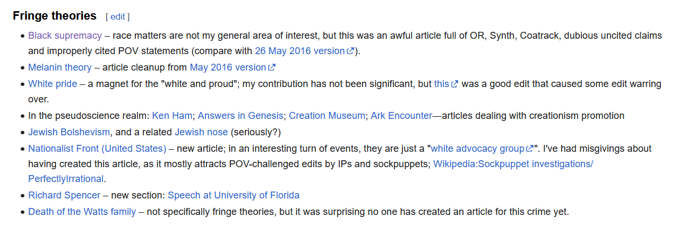Open the Melanin theory article

(59, 67)
